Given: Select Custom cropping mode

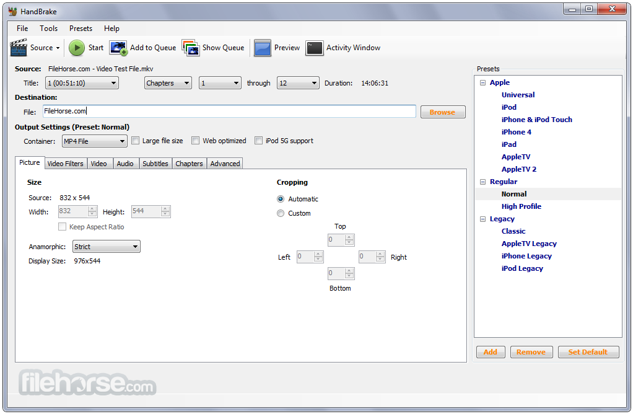Looking at the screenshot, I should coord(282,213).
